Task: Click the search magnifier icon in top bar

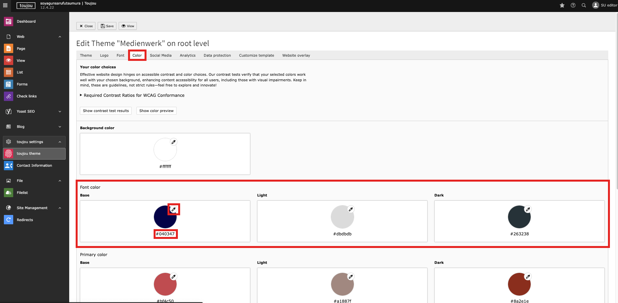Action: click(x=584, y=5)
